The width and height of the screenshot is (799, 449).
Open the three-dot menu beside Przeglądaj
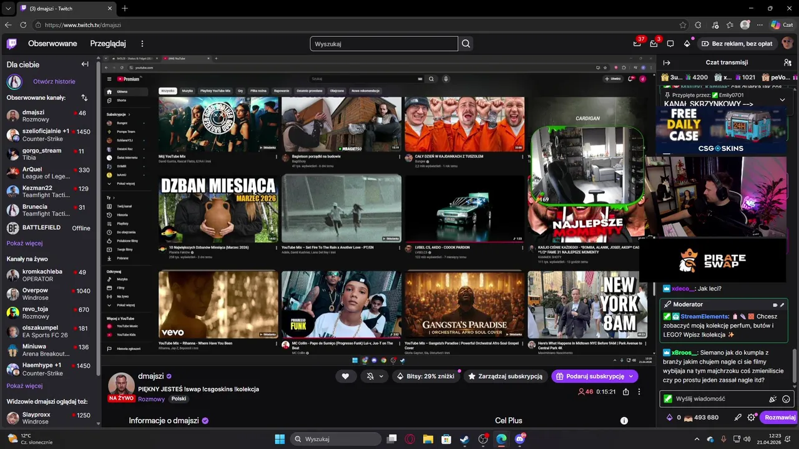[142, 44]
